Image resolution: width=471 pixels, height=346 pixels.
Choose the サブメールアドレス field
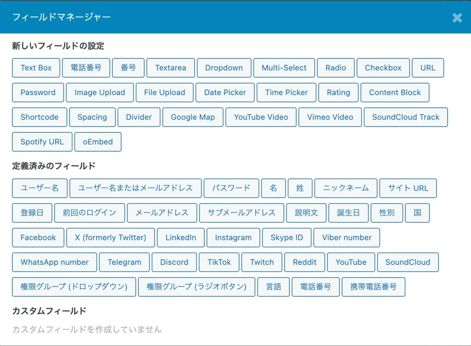click(241, 213)
